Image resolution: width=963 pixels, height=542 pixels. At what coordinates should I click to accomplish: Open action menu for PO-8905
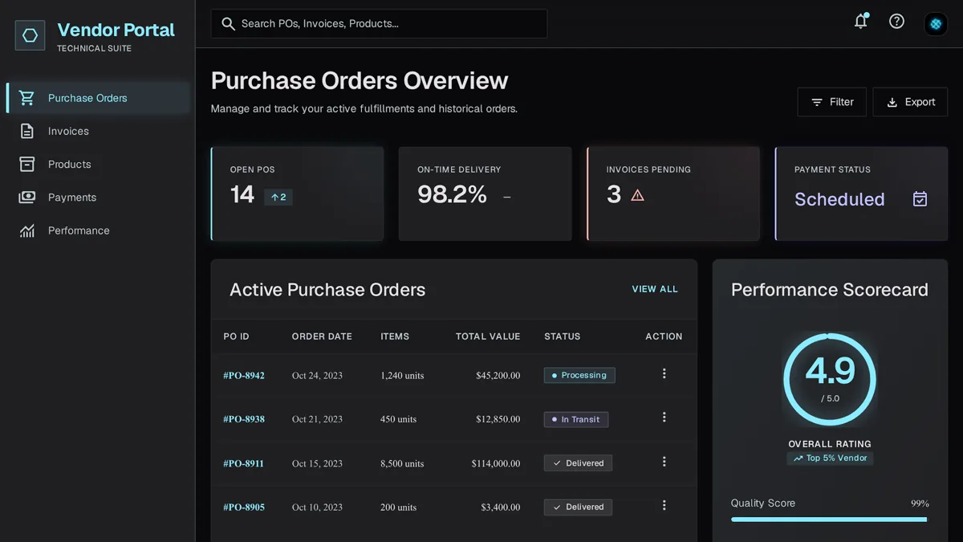(664, 506)
